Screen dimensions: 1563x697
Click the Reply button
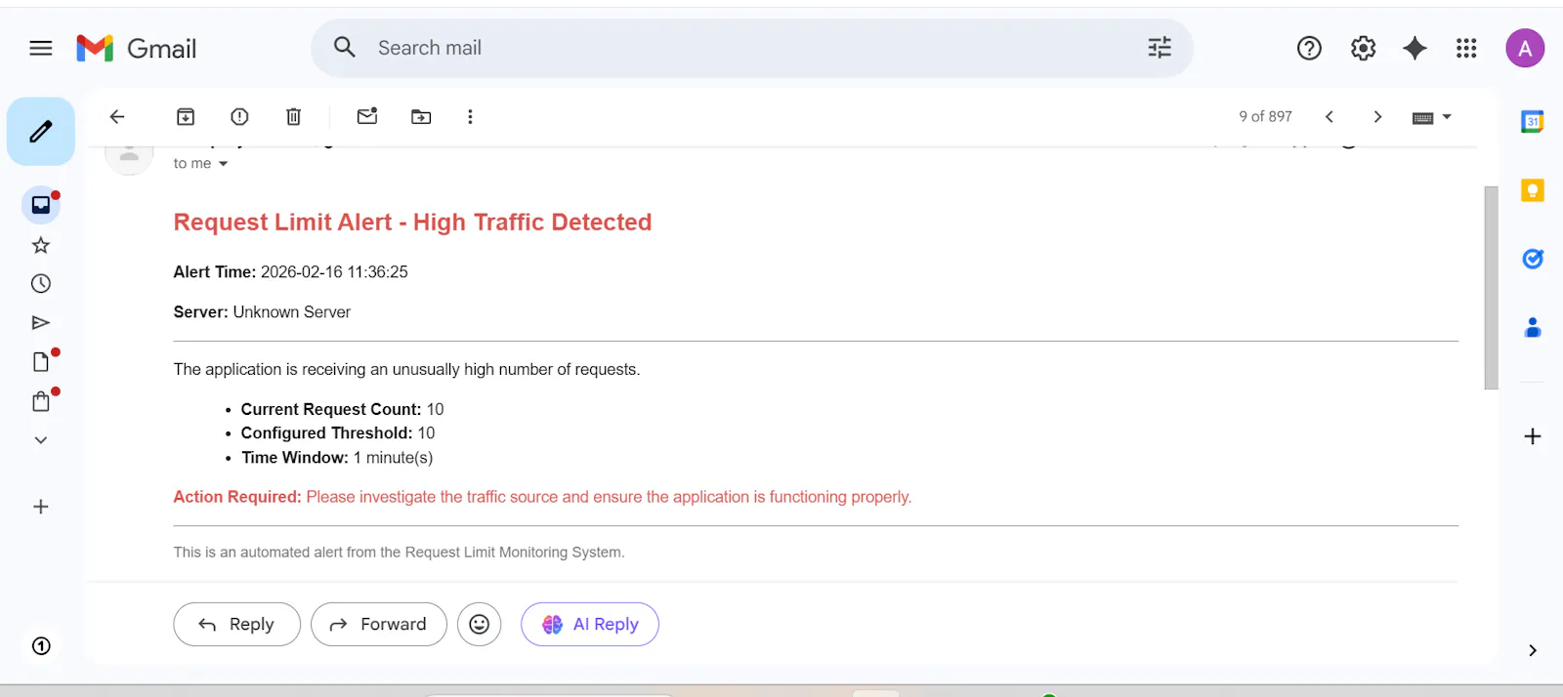(x=236, y=624)
